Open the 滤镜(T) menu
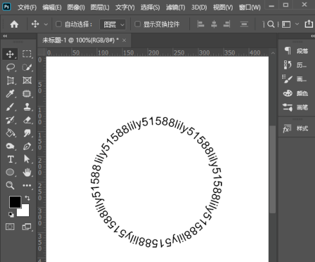 tap(175, 8)
